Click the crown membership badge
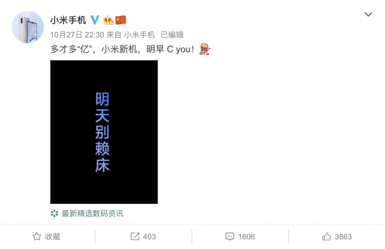 [108, 20]
